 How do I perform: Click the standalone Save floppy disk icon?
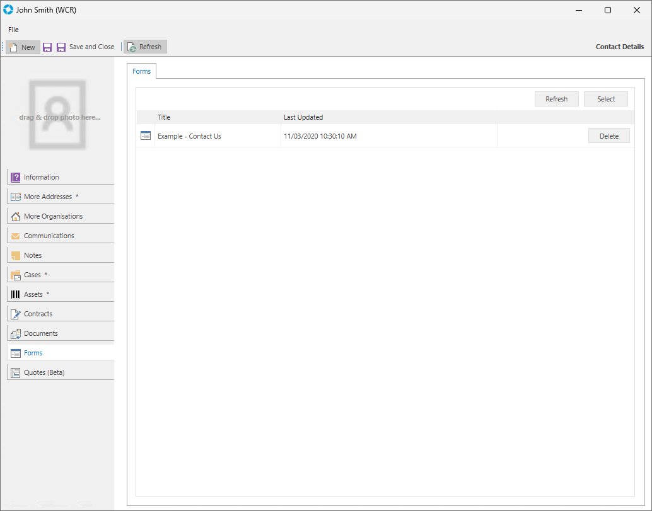(47, 47)
